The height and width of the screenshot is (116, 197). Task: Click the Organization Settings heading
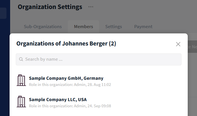pyautogui.click(x=50, y=7)
